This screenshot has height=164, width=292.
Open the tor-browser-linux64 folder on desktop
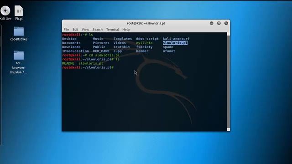point(19,56)
